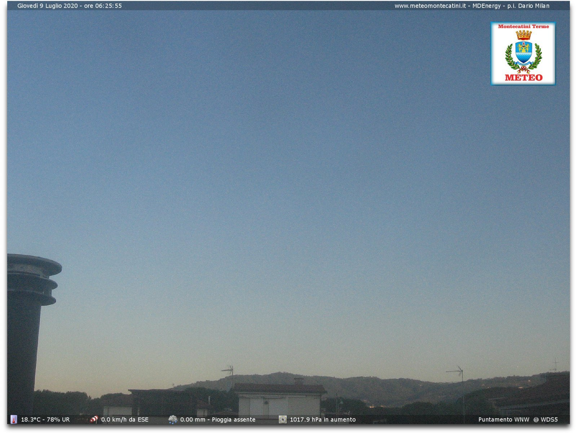Click the windsock wind icon
Viewport: 577px width, 433px height.
pyautogui.click(x=94, y=419)
